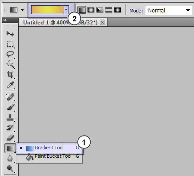
Task: Choose the Crop tool
Action: pos(10,74)
